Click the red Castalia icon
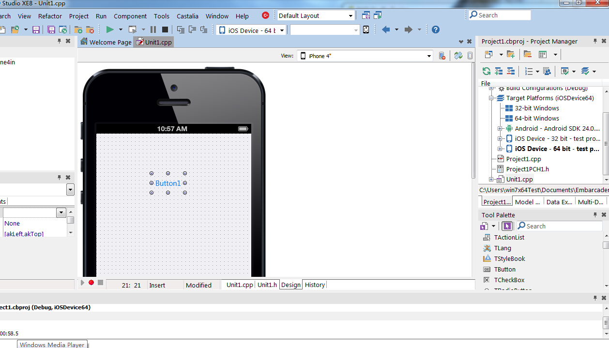Image resolution: width=609 pixels, height=348 pixels. pos(265,15)
